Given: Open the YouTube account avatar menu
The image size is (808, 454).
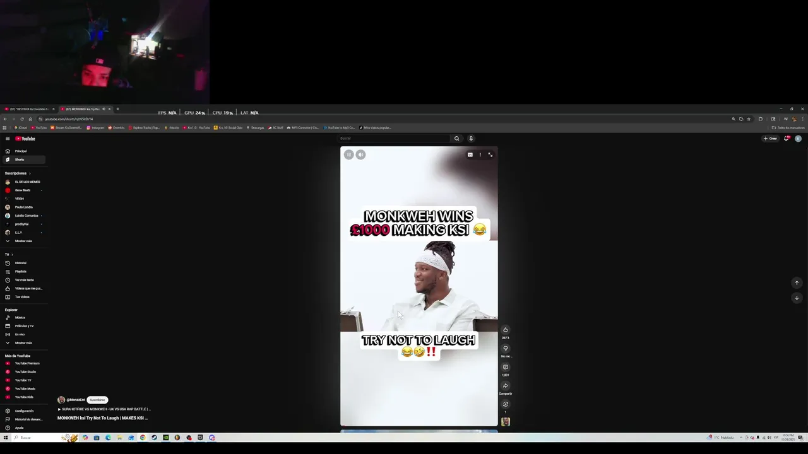Looking at the screenshot, I should pos(798,139).
